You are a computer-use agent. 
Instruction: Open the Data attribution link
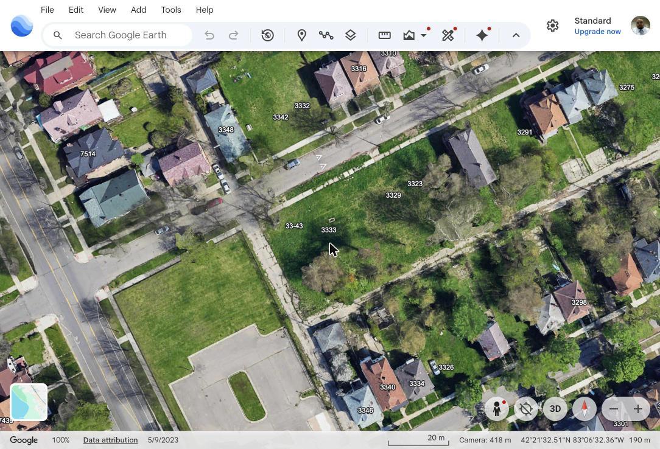(110, 440)
